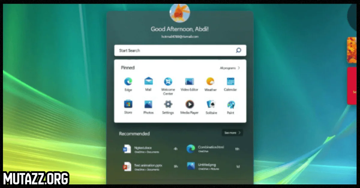
Task: Launch Media Player from pinned apps
Action: tap(189, 104)
